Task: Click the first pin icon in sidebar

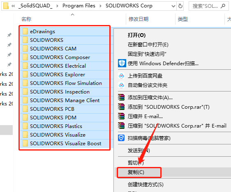Action: tap(9, 35)
